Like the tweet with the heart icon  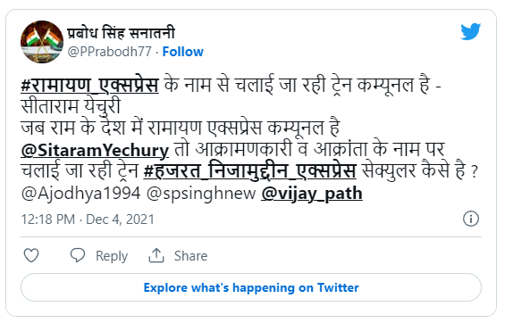31,255
